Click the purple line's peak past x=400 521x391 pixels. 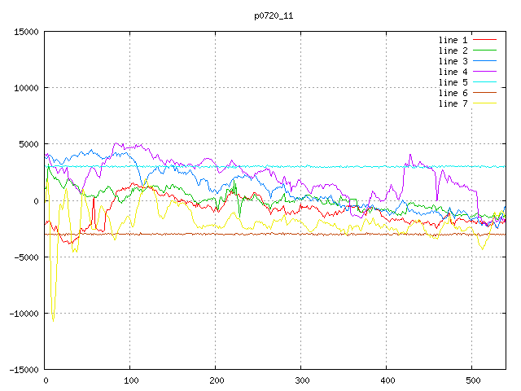410,155
